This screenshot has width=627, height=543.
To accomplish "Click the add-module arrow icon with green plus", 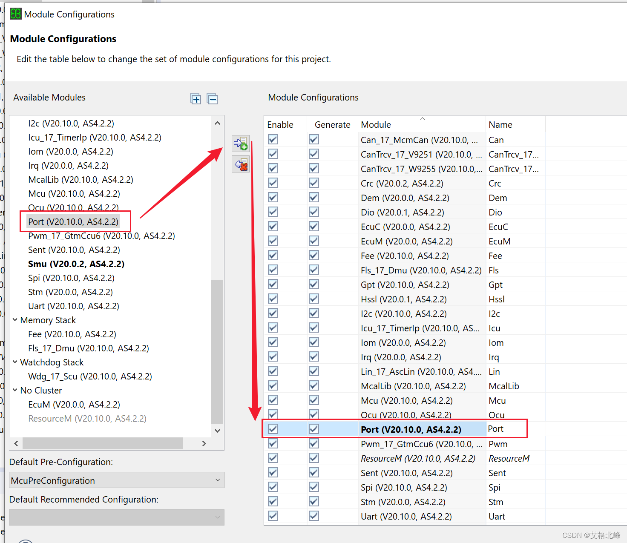I will coord(240,144).
